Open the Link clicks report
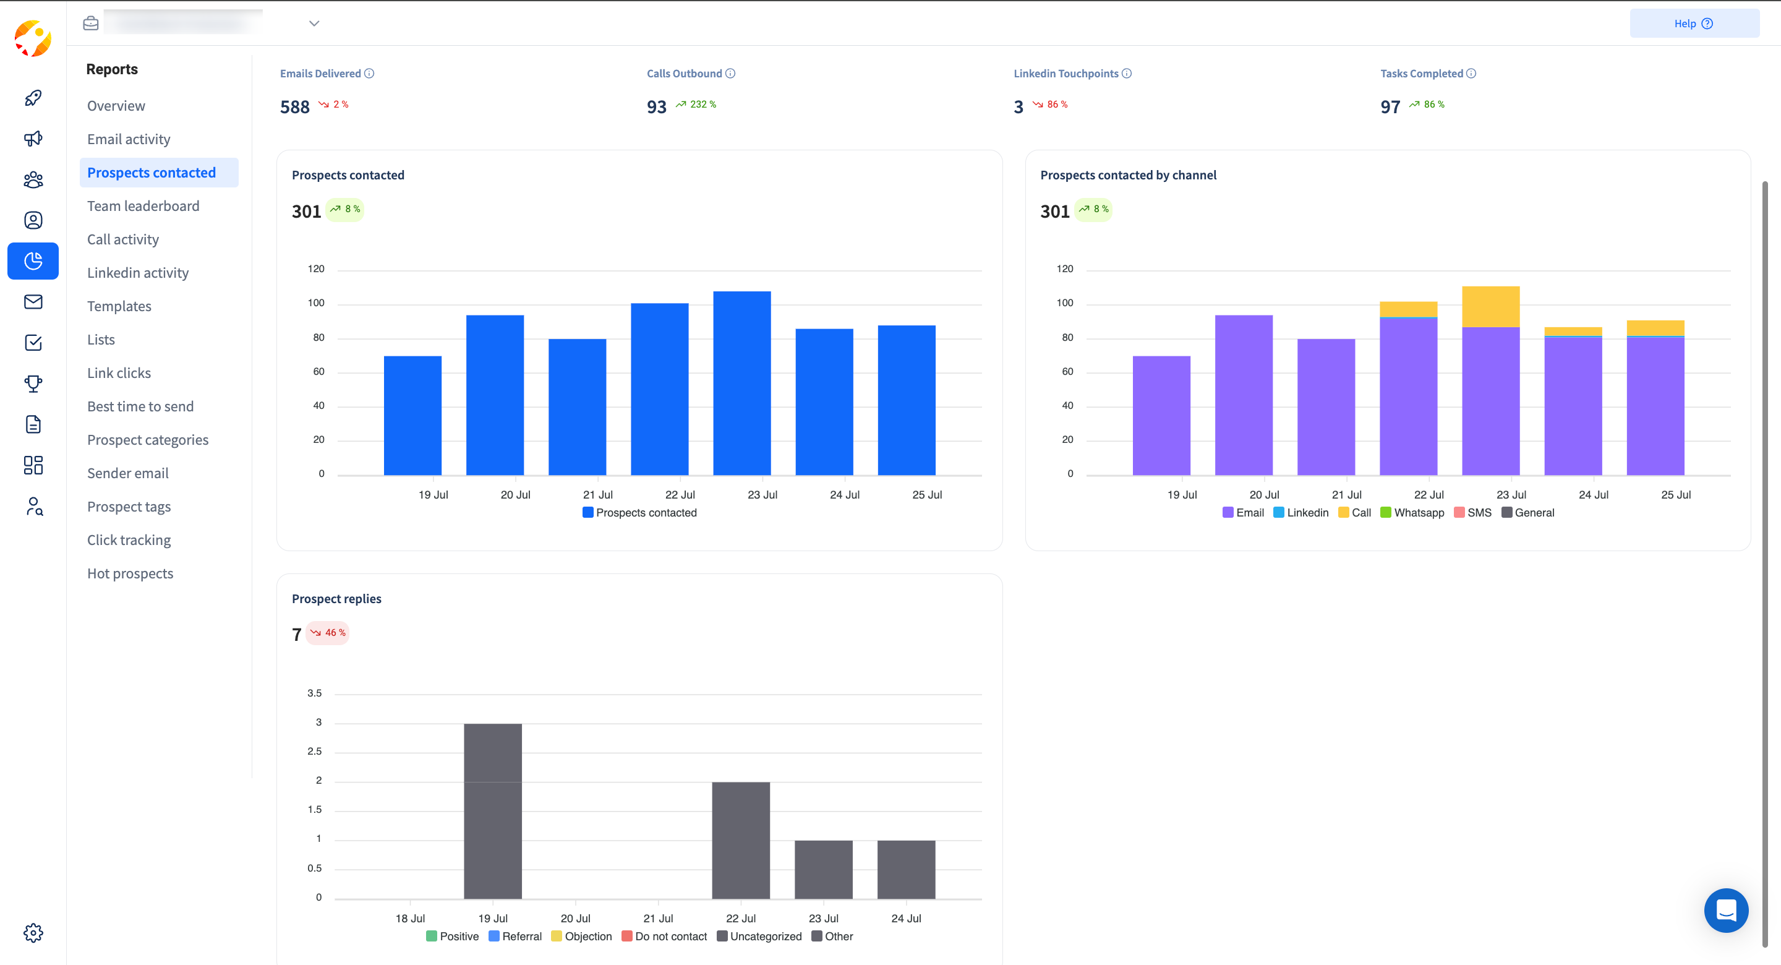Screen dimensions: 1781x965 click(x=119, y=373)
